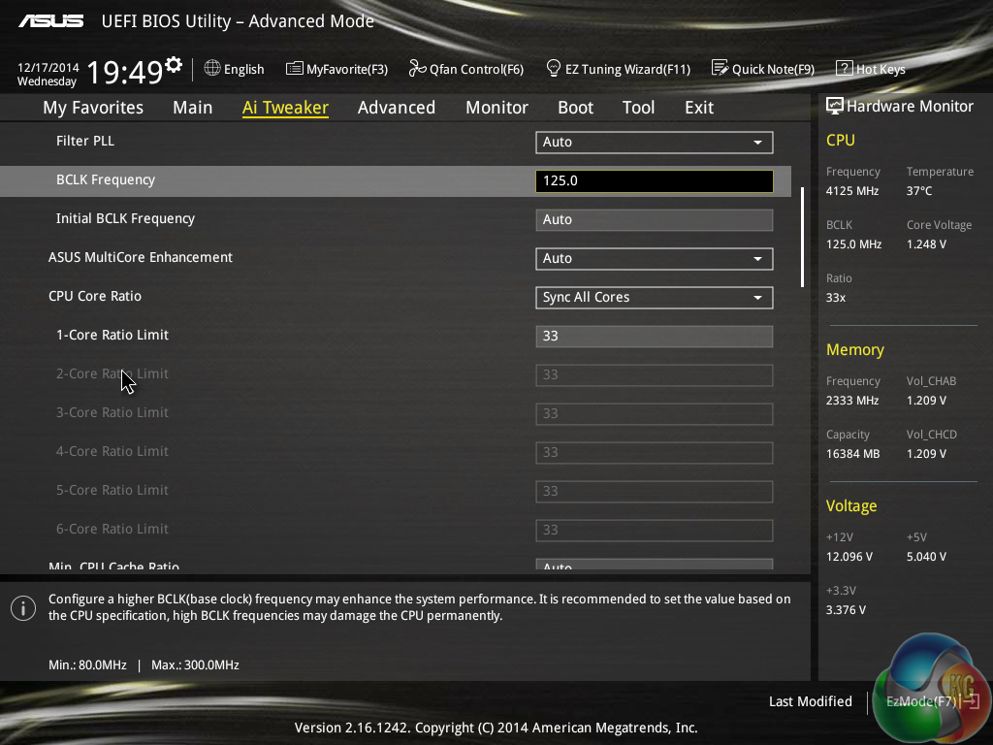Select the 1-Core Ratio Limit label

(112, 335)
